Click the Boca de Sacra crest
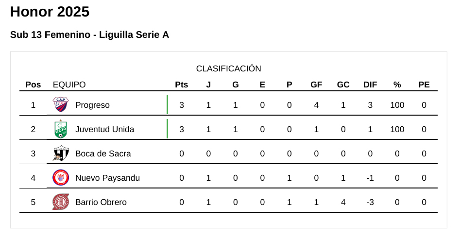 [x=61, y=154]
